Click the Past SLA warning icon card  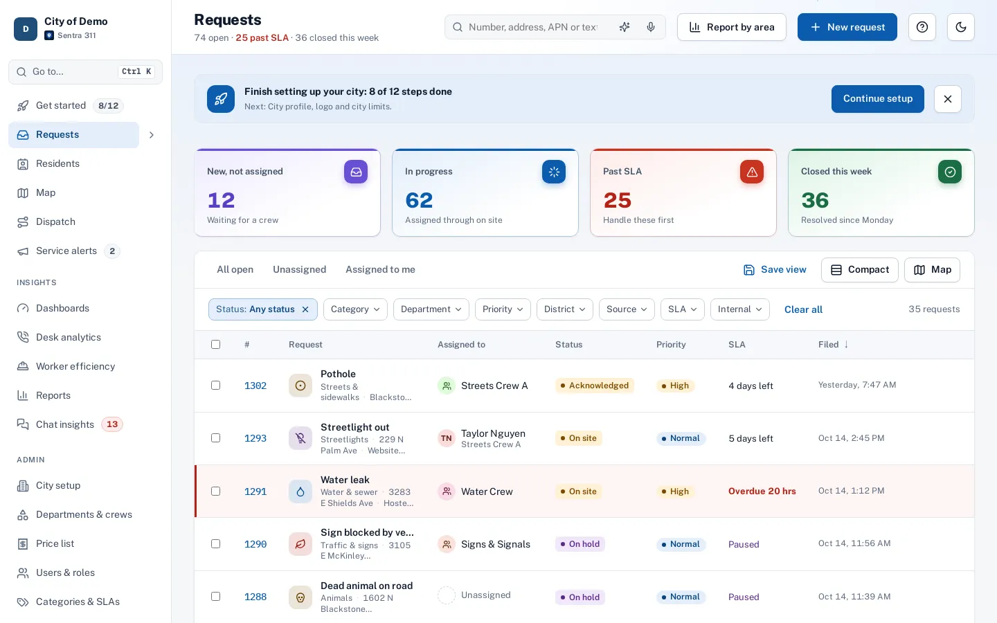coord(752,172)
